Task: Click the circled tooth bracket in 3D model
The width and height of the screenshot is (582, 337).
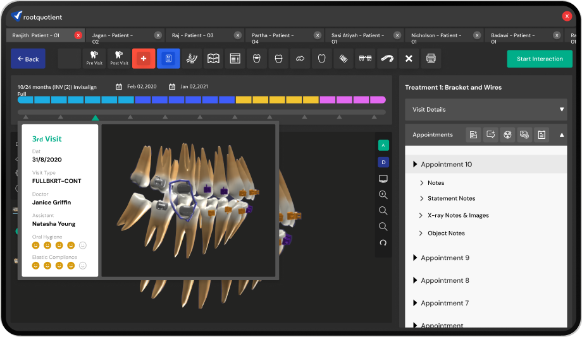Action: click(x=182, y=200)
